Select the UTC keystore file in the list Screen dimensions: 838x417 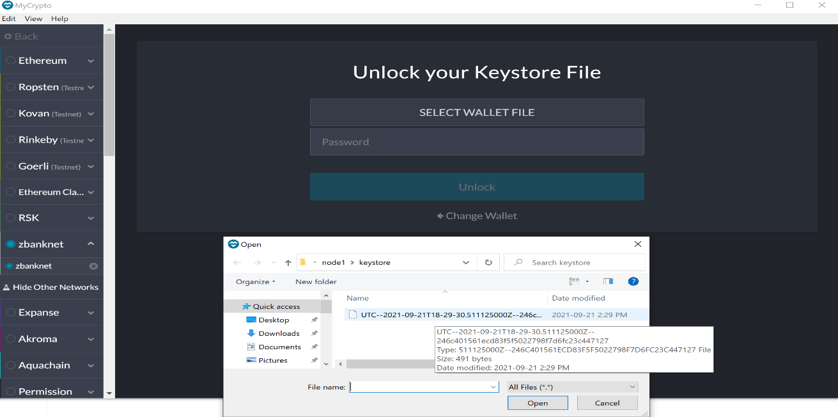tap(447, 314)
